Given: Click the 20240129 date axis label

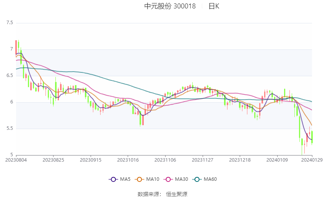Looking at the screenshot, I should (312, 160).
